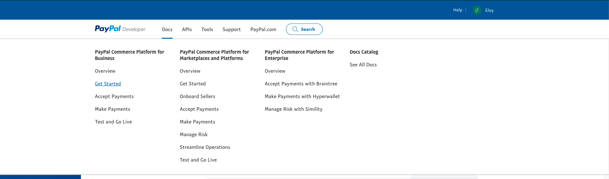The height and width of the screenshot is (179, 609).
Task: Select Streamline Operations link
Action: [x=205, y=147]
